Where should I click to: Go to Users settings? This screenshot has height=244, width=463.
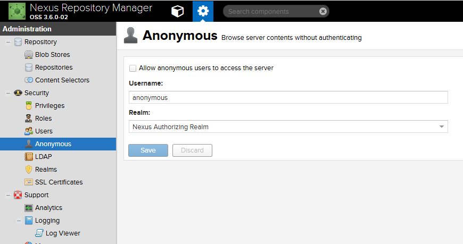(x=44, y=131)
